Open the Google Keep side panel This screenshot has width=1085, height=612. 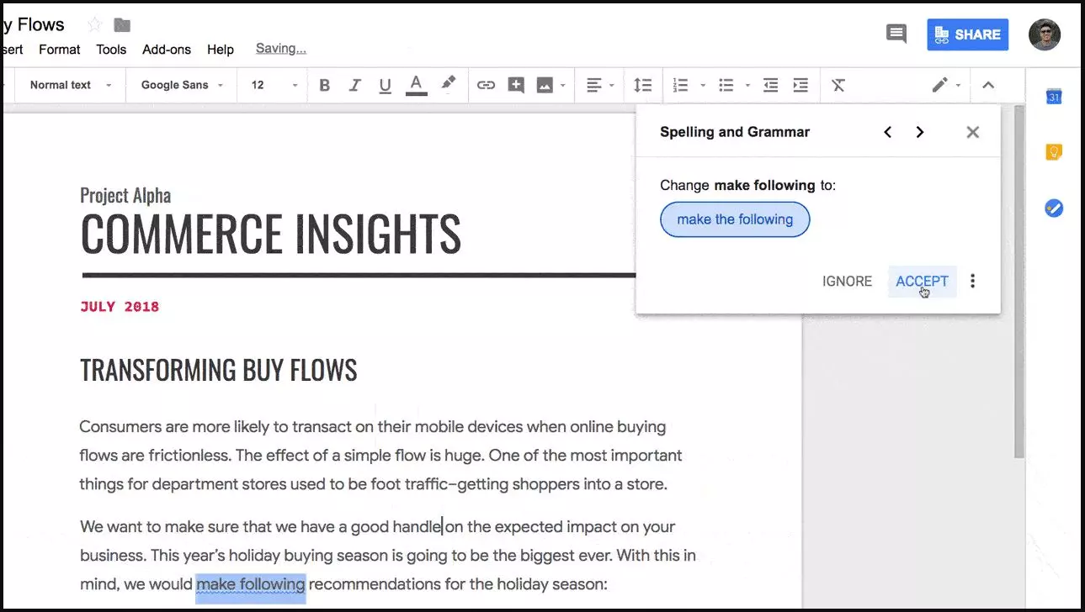point(1054,152)
